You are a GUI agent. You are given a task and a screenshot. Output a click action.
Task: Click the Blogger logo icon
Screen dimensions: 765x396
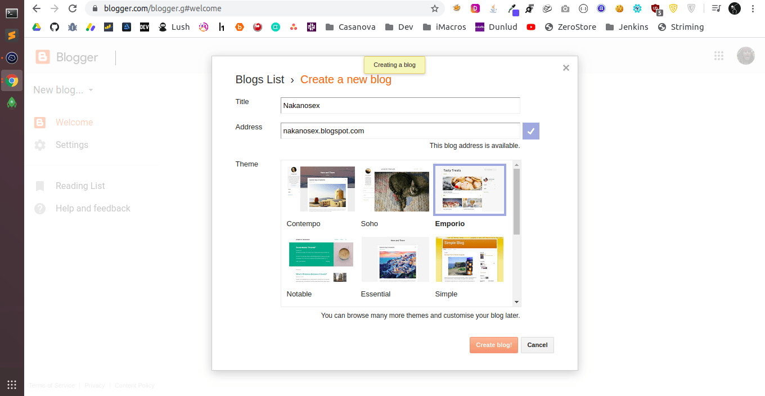tap(42, 57)
